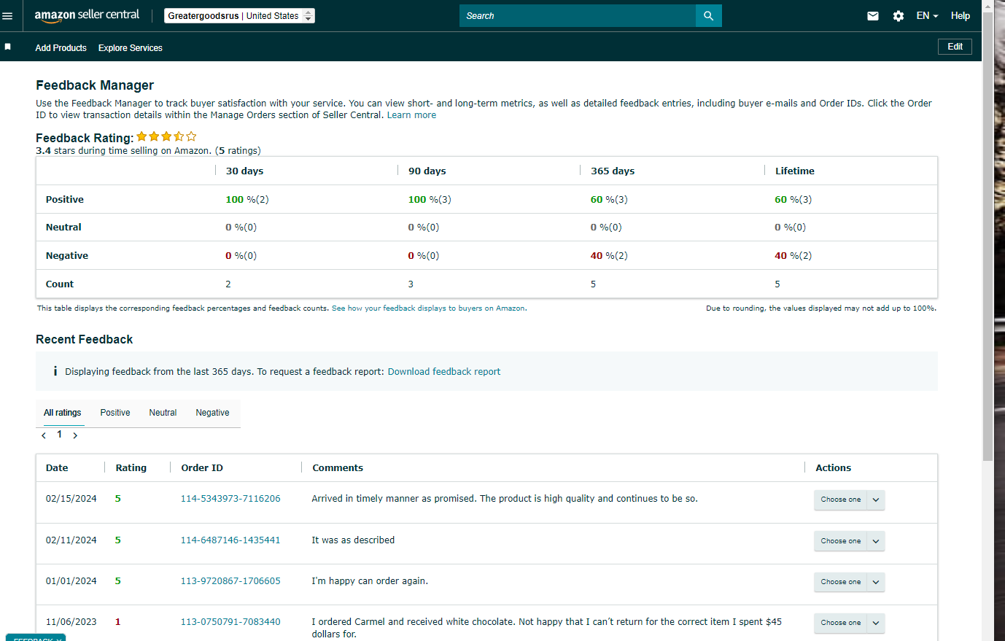Click the 365 days column header

[x=613, y=171]
